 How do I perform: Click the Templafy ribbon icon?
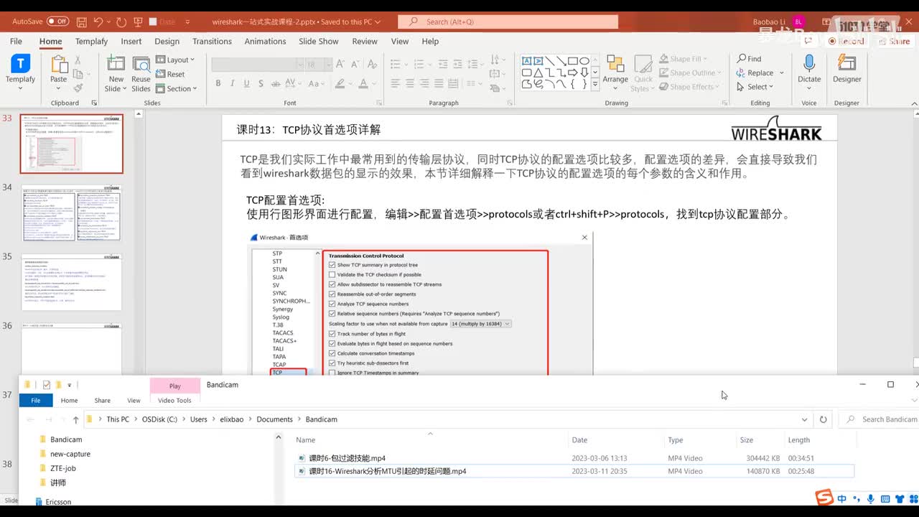pos(20,64)
